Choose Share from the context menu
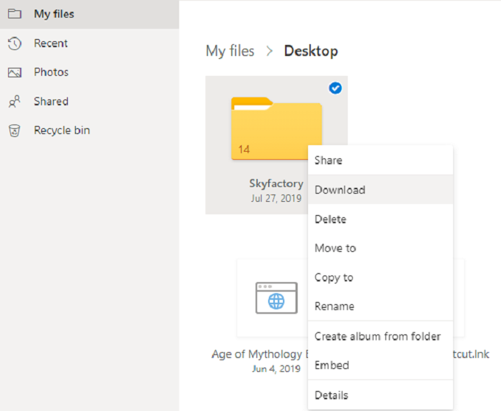The image size is (501, 411). 381,161
